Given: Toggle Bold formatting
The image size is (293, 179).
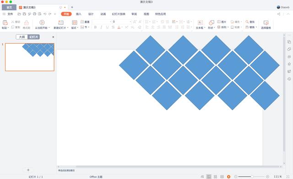Looking at the screenshot, I should pos(95,28).
